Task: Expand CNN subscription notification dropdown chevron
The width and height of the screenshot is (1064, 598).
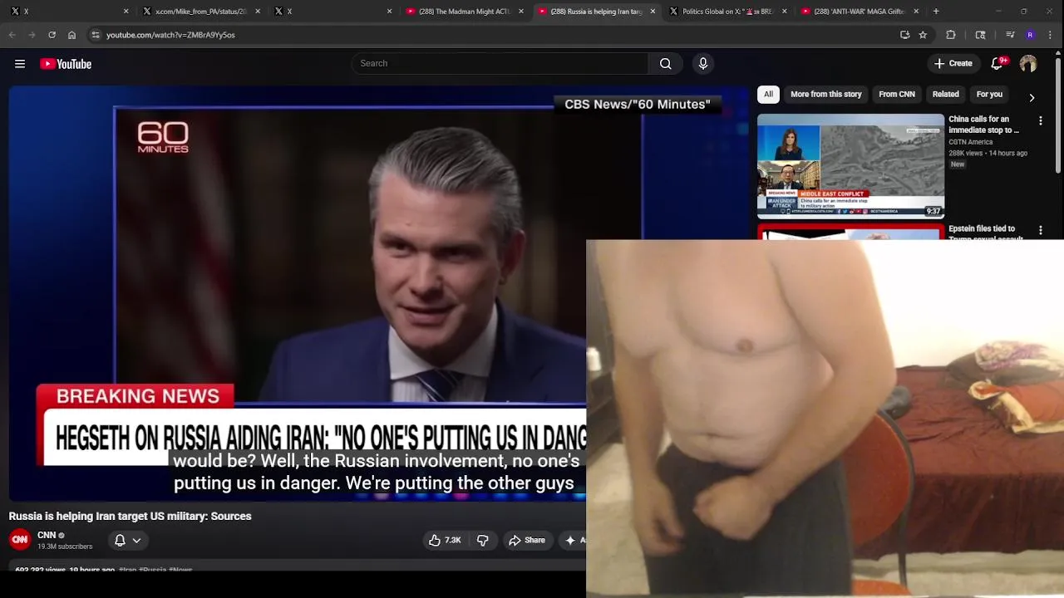Action: point(136,540)
